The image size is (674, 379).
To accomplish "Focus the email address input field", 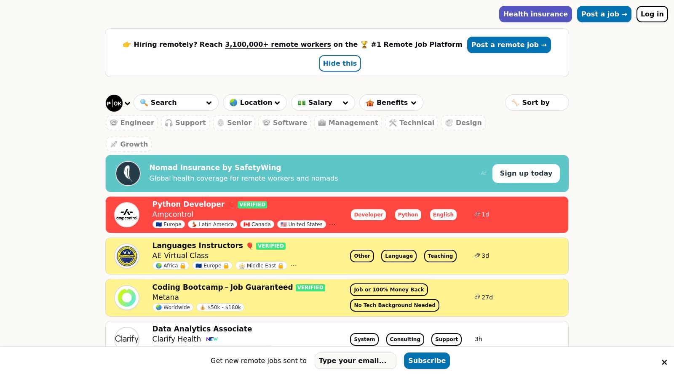I will click(355, 361).
